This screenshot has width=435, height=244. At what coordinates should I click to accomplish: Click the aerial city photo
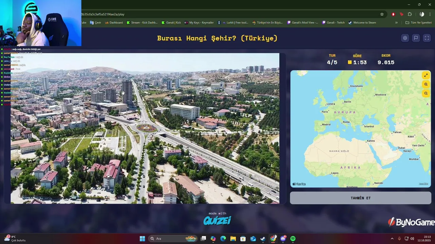(145, 128)
